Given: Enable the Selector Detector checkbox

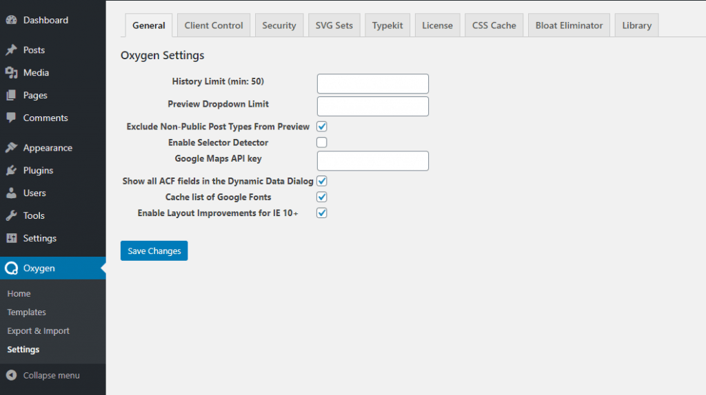Looking at the screenshot, I should 322,142.
